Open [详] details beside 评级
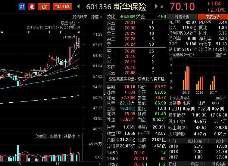Image resolution: width=228 pixels, height=166 pixels. [x=201, y=164]
